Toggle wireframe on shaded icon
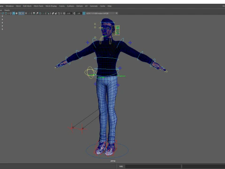 pos(20,13)
